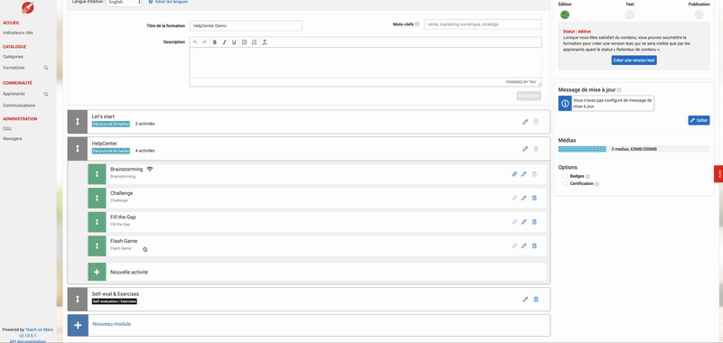The width and height of the screenshot is (723, 343).
Task: Delete the Let's start module via trash icon
Action: click(536, 122)
